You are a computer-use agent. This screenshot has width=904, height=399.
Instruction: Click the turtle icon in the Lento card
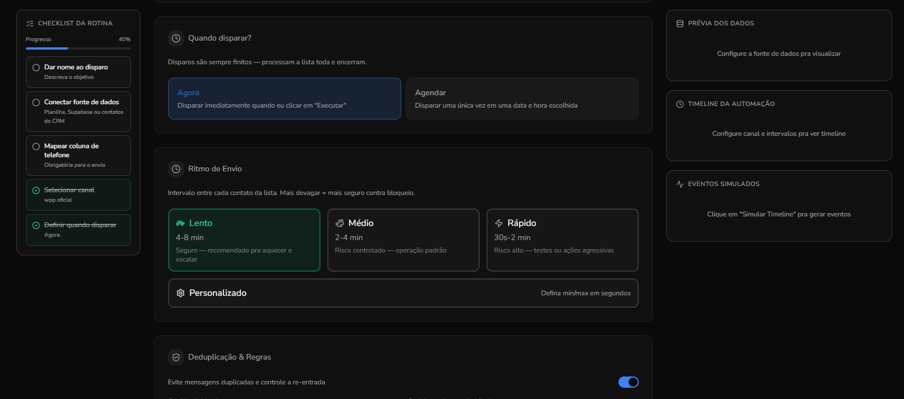pos(181,223)
